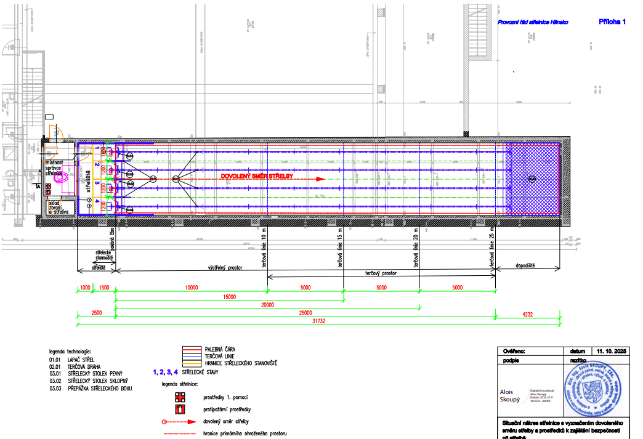Click the date field '11. 10. 2025'

coord(609,351)
